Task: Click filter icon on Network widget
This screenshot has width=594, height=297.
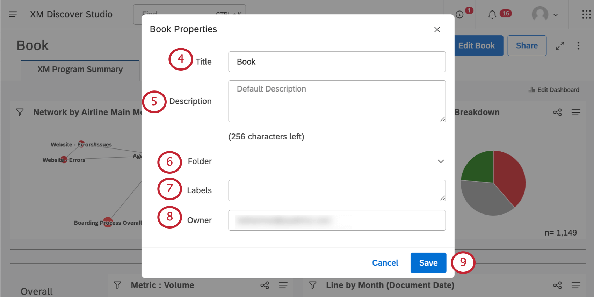Action: (x=20, y=112)
